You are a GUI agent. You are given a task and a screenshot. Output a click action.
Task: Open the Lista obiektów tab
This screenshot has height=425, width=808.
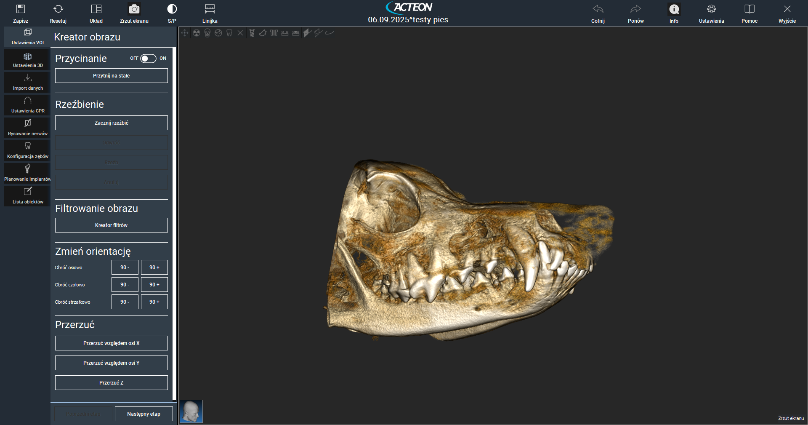tap(28, 195)
